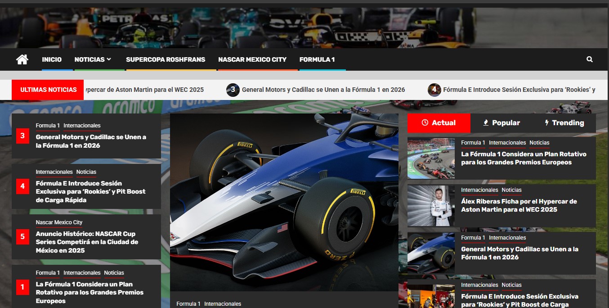Screen dimensions: 609x308
Task: Click the number 4 ticker thumbnail
Action: tap(434, 90)
